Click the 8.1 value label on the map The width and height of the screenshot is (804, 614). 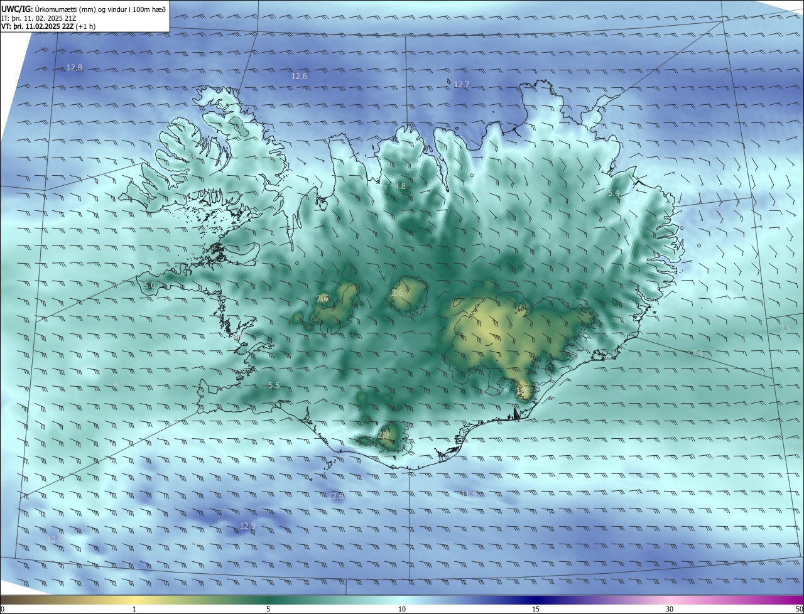coord(119,384)
